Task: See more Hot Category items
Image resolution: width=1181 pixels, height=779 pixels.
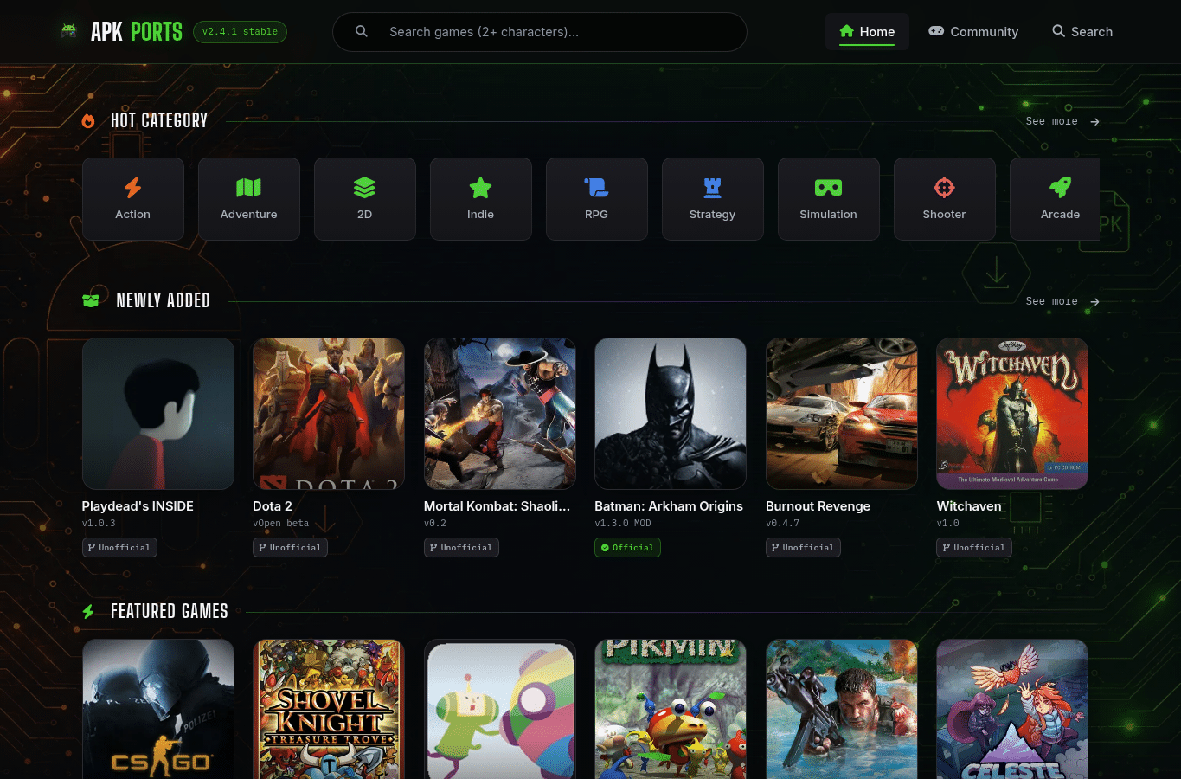Action: coord(1062,121)
